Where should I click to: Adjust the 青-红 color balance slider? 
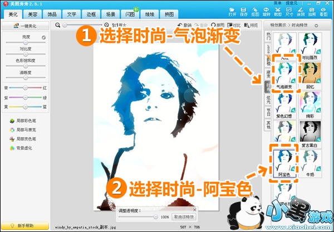[x=26, y=88]
